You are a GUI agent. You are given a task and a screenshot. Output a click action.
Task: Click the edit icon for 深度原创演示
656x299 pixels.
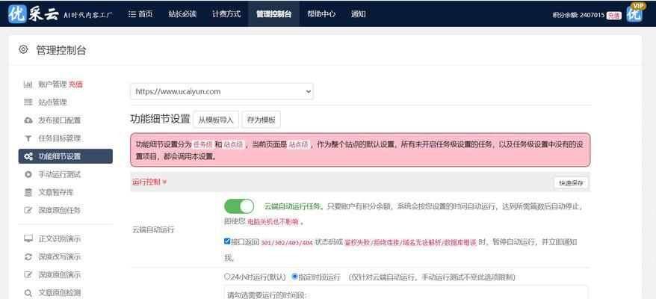(28, 275)
